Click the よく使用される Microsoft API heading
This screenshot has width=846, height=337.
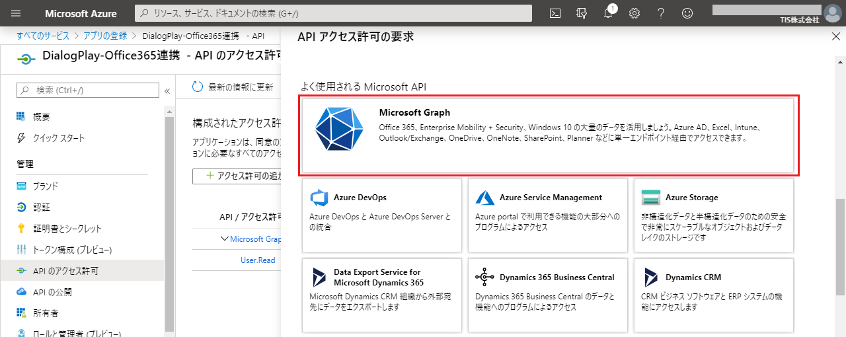[x=364, y=87]
